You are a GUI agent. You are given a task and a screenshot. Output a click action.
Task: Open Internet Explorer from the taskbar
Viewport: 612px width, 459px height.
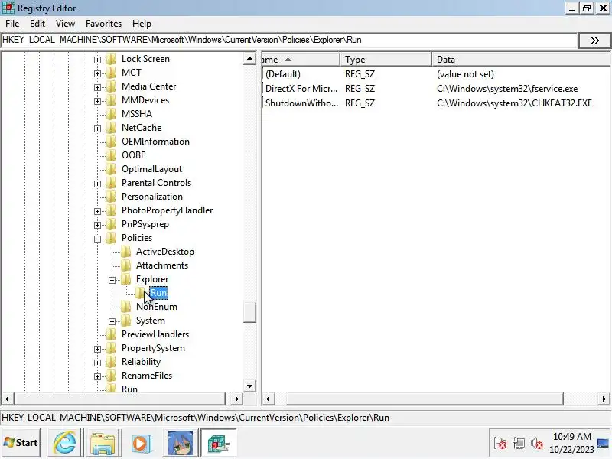[65, 443]
